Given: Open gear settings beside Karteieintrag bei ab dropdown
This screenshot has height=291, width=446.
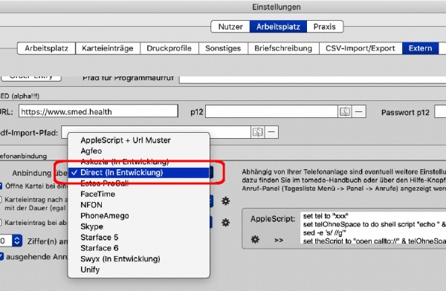Looking at the screenshot, I should tap(225, 222).
